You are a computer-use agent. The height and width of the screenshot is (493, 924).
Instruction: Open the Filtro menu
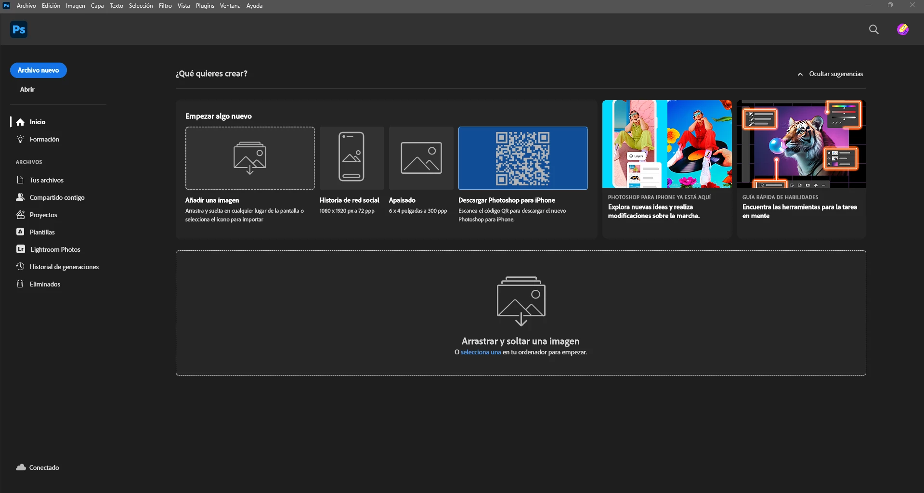point(165,6)
